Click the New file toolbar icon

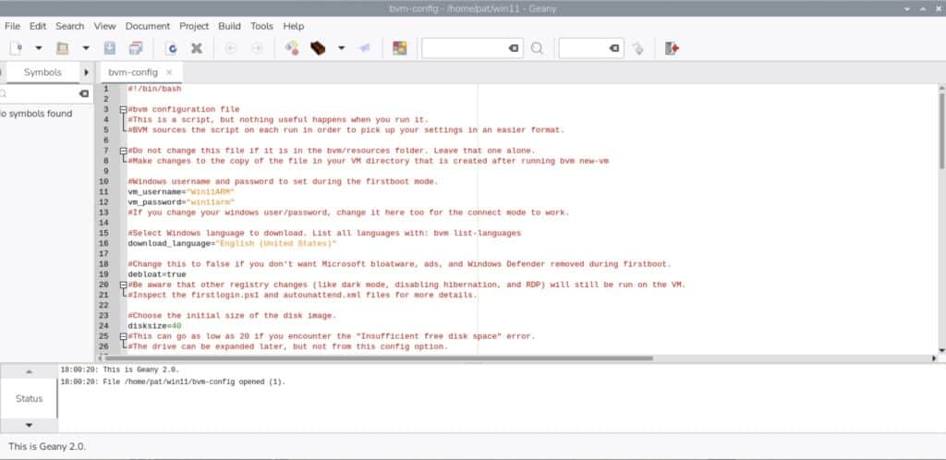pyautogui.click(x=14, y=48)
